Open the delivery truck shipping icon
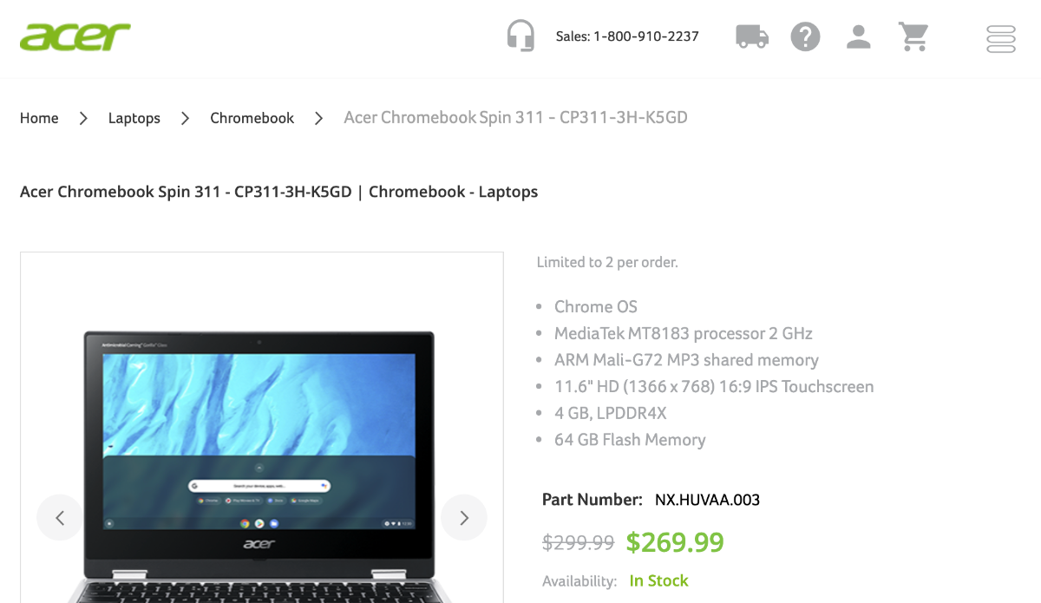 [x=752, y=36]
